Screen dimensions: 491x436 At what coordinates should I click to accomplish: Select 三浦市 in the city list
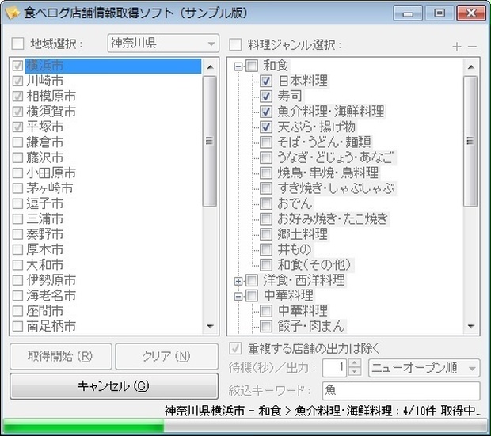click(x=45, y=218)
